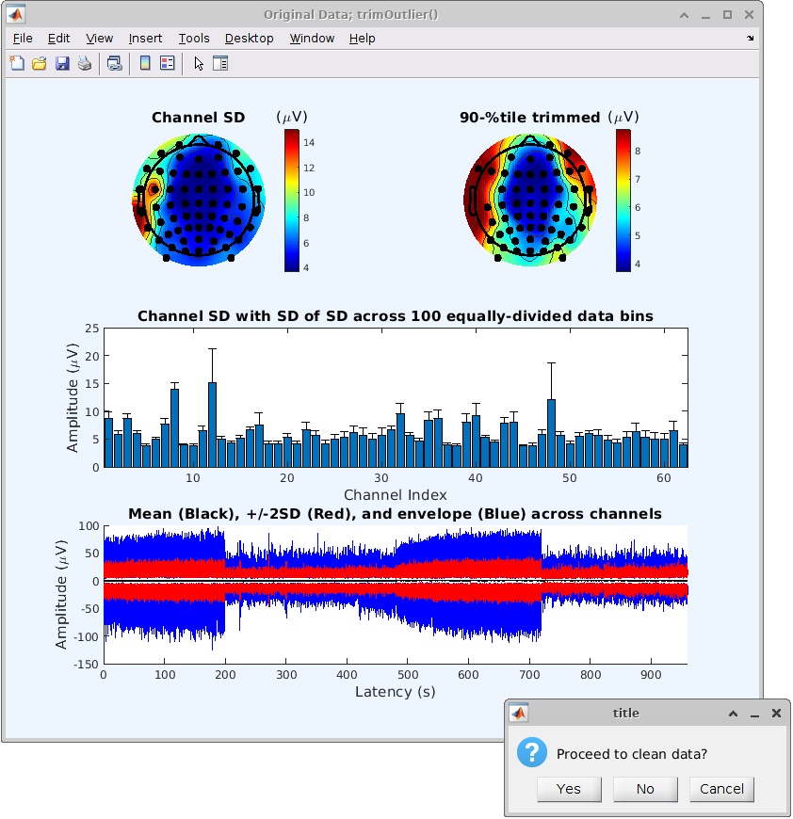Click the Cancel button in the dialog
The width and height of the screenshot is (793, 819).
pos(721,789)
